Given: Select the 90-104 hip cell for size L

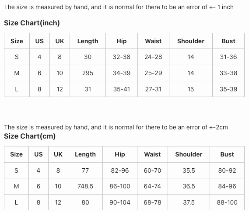Looking at the screenshot, I should 120,202.
